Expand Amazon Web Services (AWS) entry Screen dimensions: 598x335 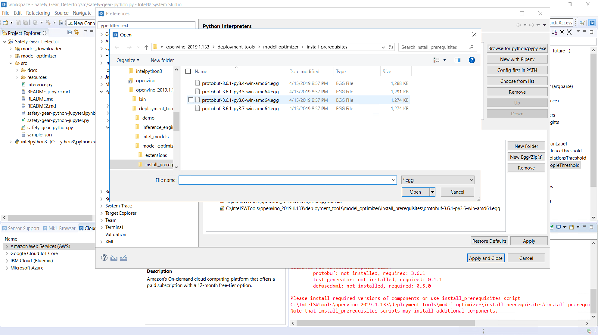click(x=7, y=246)
